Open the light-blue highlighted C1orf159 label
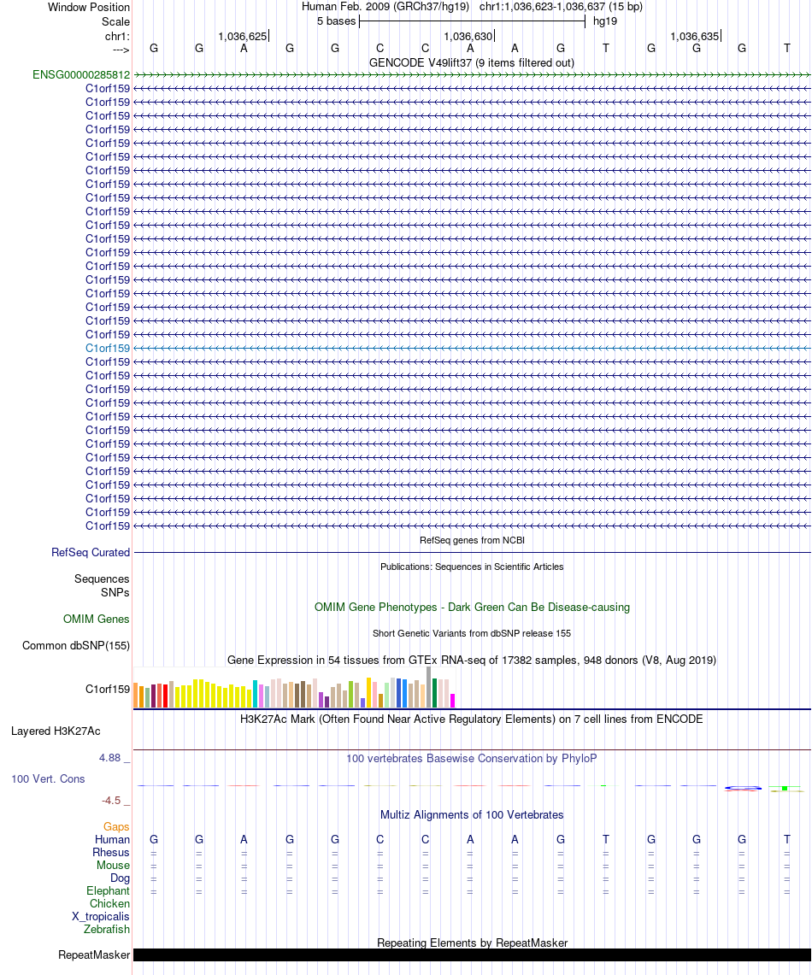 [x=108, y=349]
